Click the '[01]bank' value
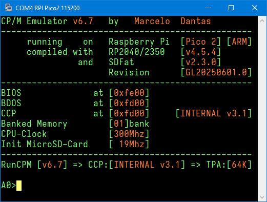Screen dimensions: 267x202 (x=129, y=124)
